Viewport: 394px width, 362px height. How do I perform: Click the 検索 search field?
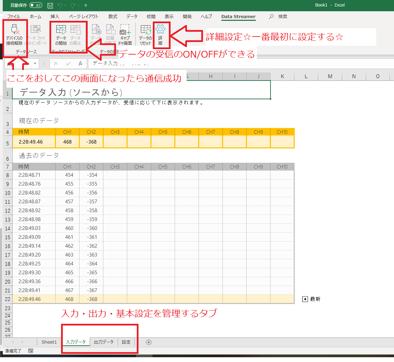(x=279, y=16)
